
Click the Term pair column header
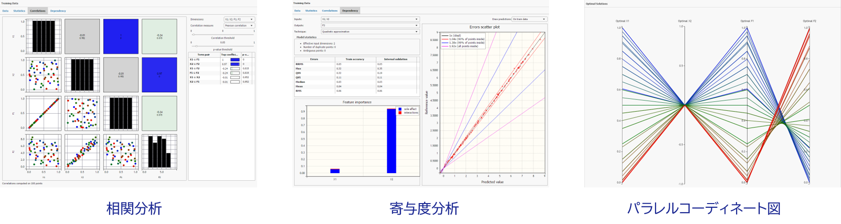(x=204, y=55)
